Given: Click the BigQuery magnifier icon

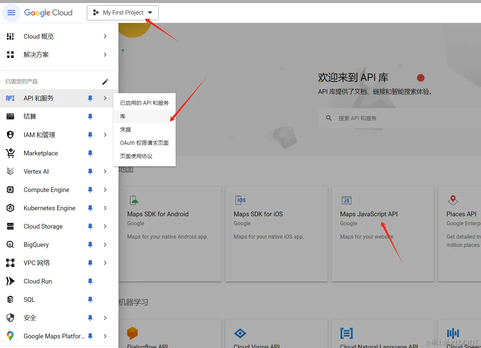Looking at the screenshot, I should 10,245.
